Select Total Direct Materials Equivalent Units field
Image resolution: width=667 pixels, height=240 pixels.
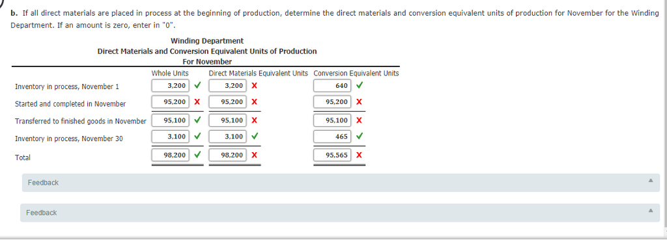click(227, 155)
